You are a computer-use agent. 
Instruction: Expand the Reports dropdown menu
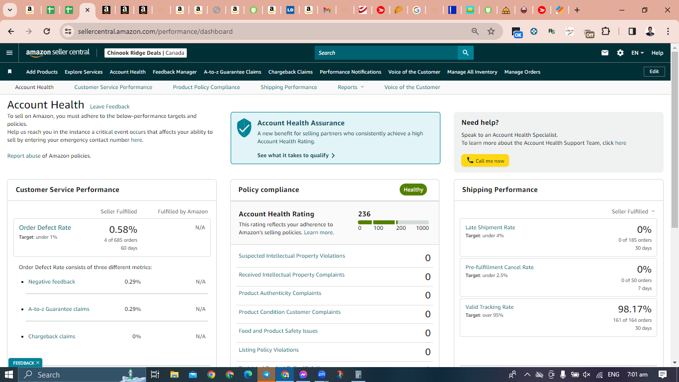351,87
